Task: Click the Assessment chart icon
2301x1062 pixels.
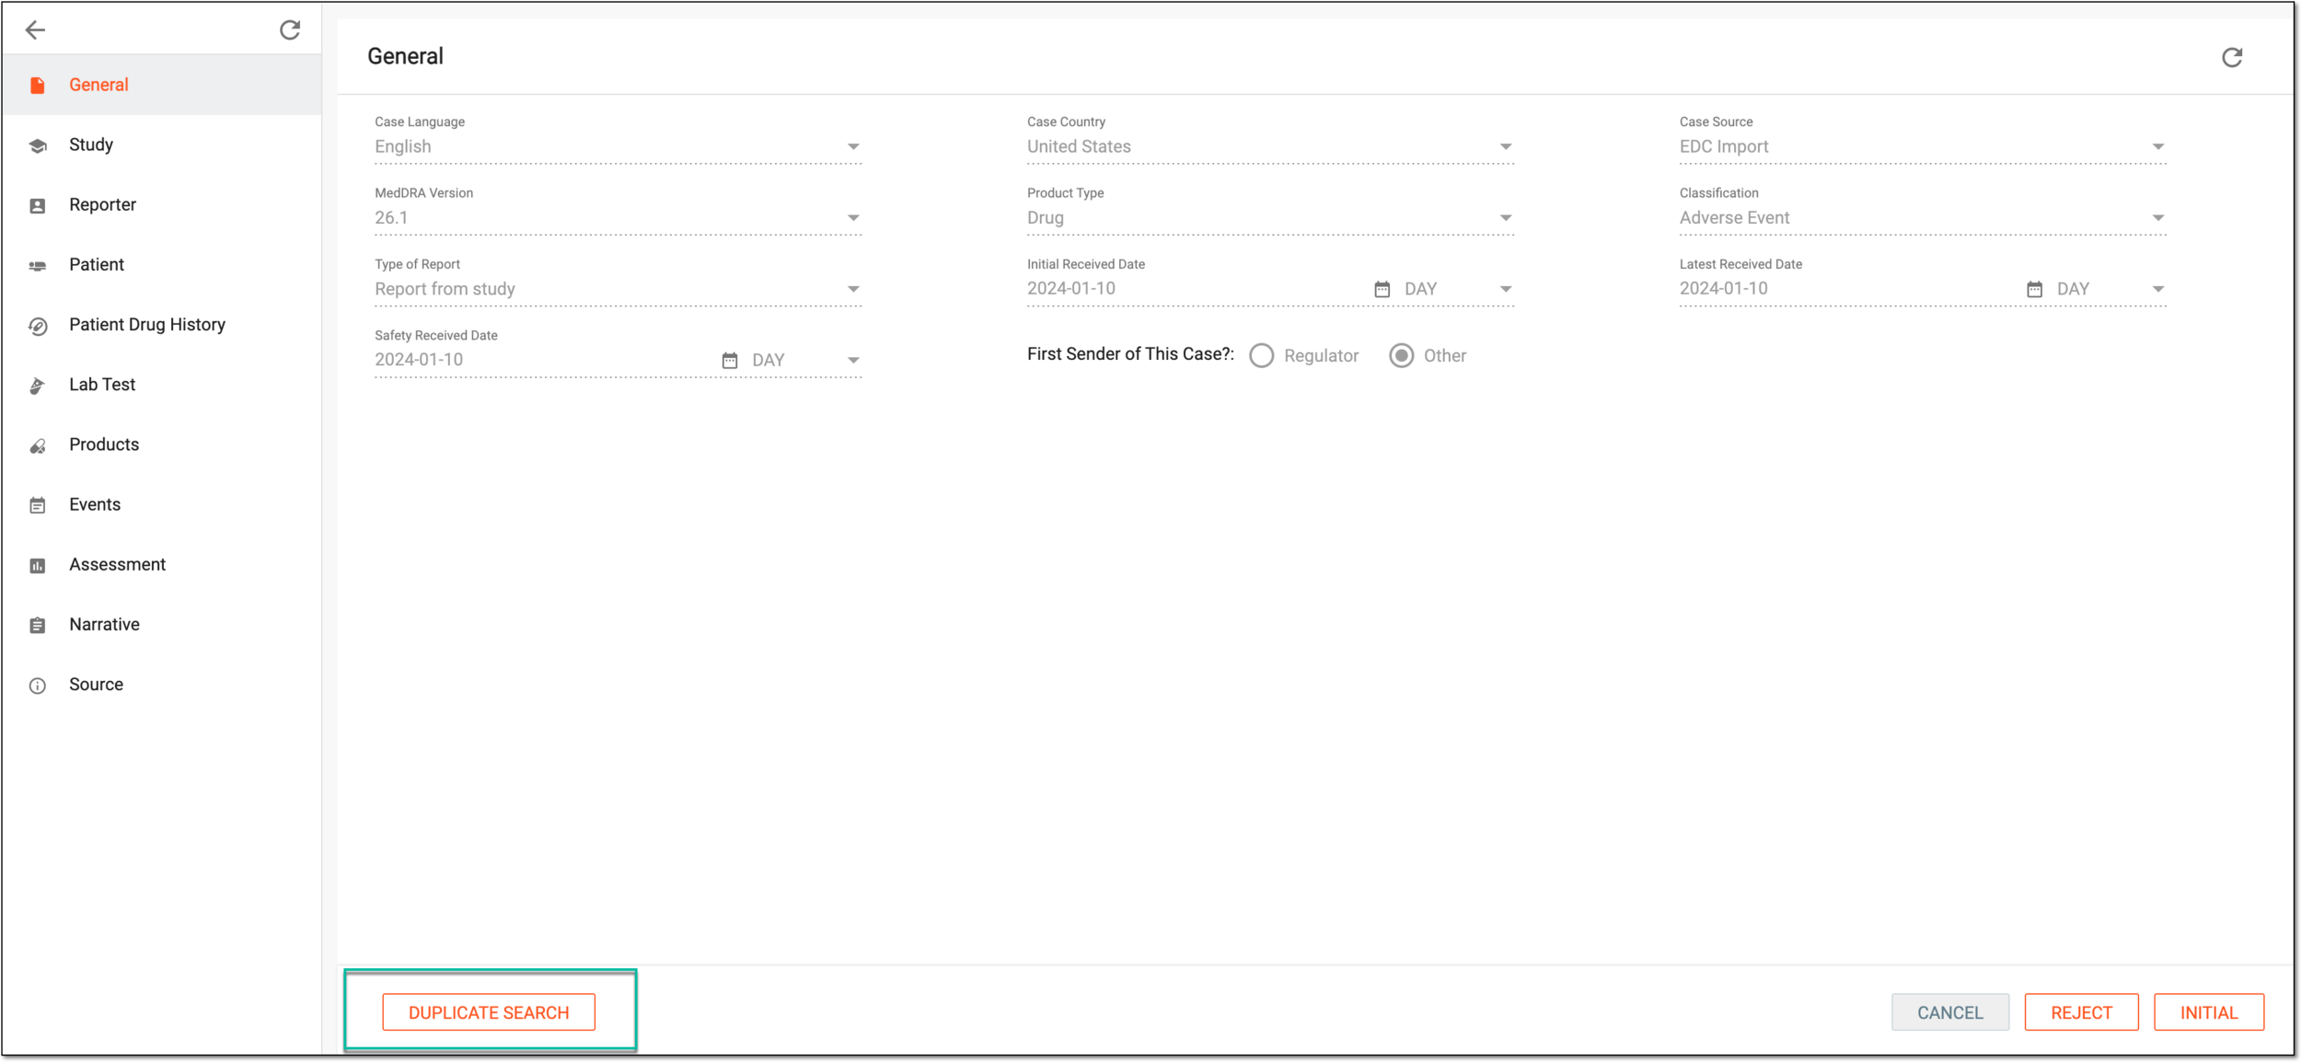Action: click(x=38, y=565)
